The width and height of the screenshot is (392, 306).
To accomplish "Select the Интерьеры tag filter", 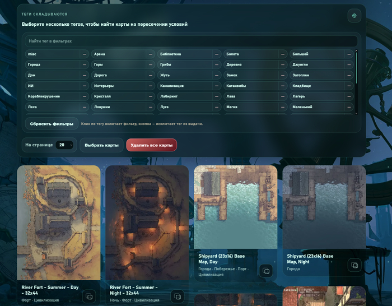I will tap(119, 86).
